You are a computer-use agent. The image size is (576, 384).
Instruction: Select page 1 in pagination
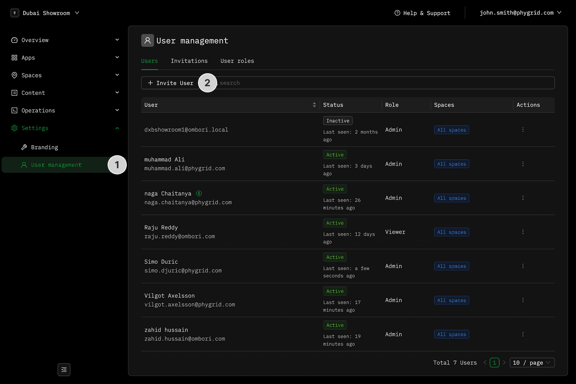tap(494, 362)
